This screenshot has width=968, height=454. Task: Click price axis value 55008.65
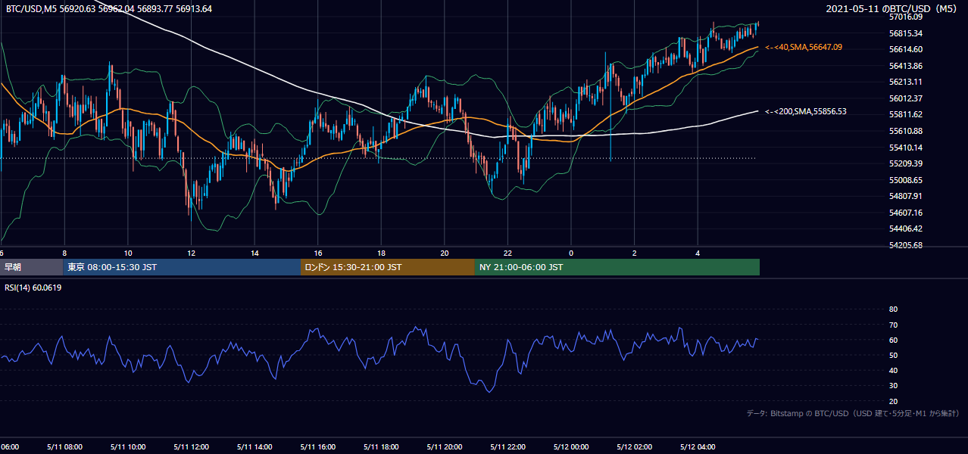(x=905, y=180)
